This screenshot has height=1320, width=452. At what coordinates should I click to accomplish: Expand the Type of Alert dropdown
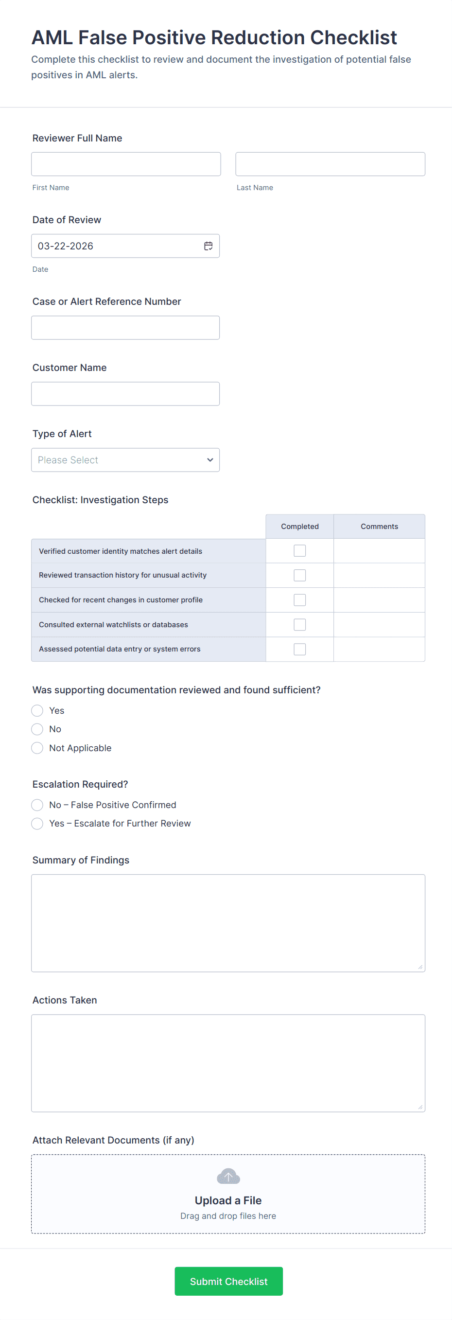click(x=125, y=459)
